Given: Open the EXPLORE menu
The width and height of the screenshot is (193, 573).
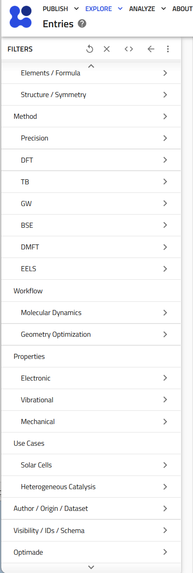Looking at the screenshot, I should click(x=104, y=9).
